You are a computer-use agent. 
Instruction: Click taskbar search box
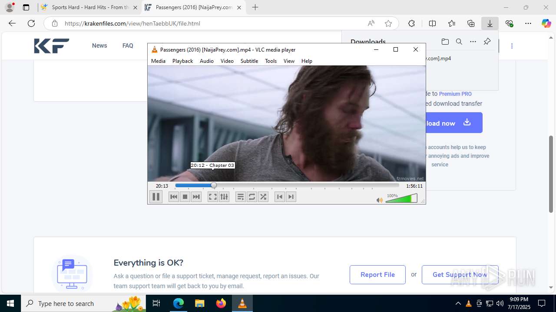tap(83, 303)
